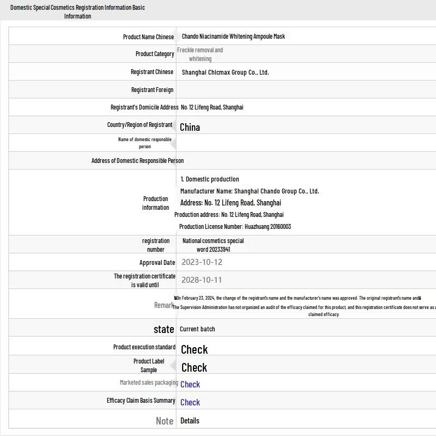The height and width of the screenshot is (436, 436).
Task: Click the Efficacy Claim Basis Summary label
Action: click(141, 401)
